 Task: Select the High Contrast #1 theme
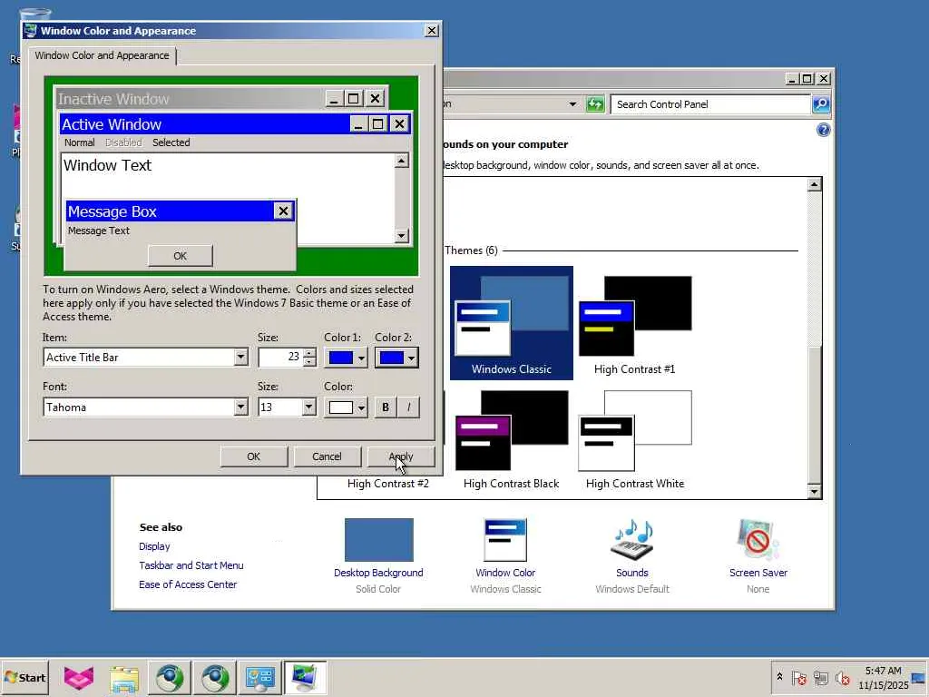coord(634,323)
